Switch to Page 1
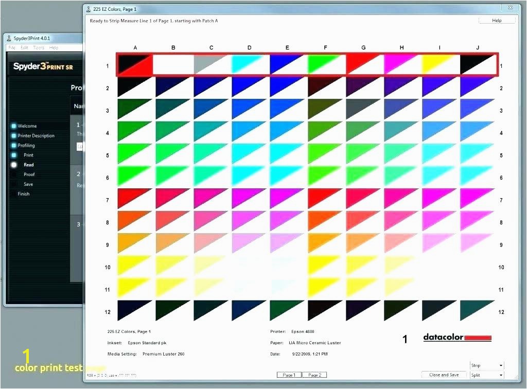Image resolution: width=527 pixels, height=389 pixels. click(289, 375)
